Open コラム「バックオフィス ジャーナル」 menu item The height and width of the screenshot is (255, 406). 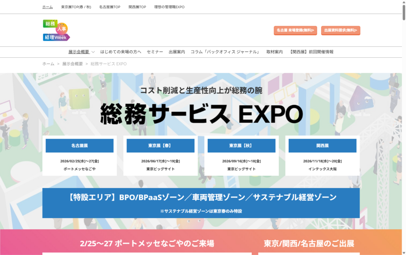[x=225, y=52]
